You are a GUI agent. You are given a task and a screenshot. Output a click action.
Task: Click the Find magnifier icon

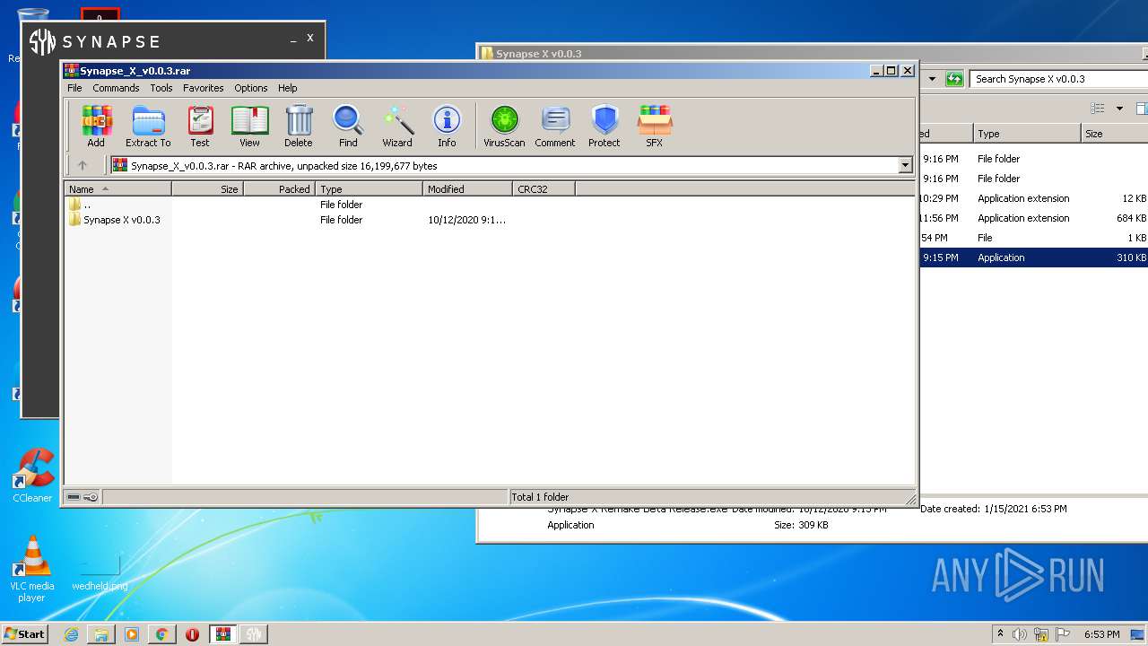pyautogui.click(x=348, y=126)
